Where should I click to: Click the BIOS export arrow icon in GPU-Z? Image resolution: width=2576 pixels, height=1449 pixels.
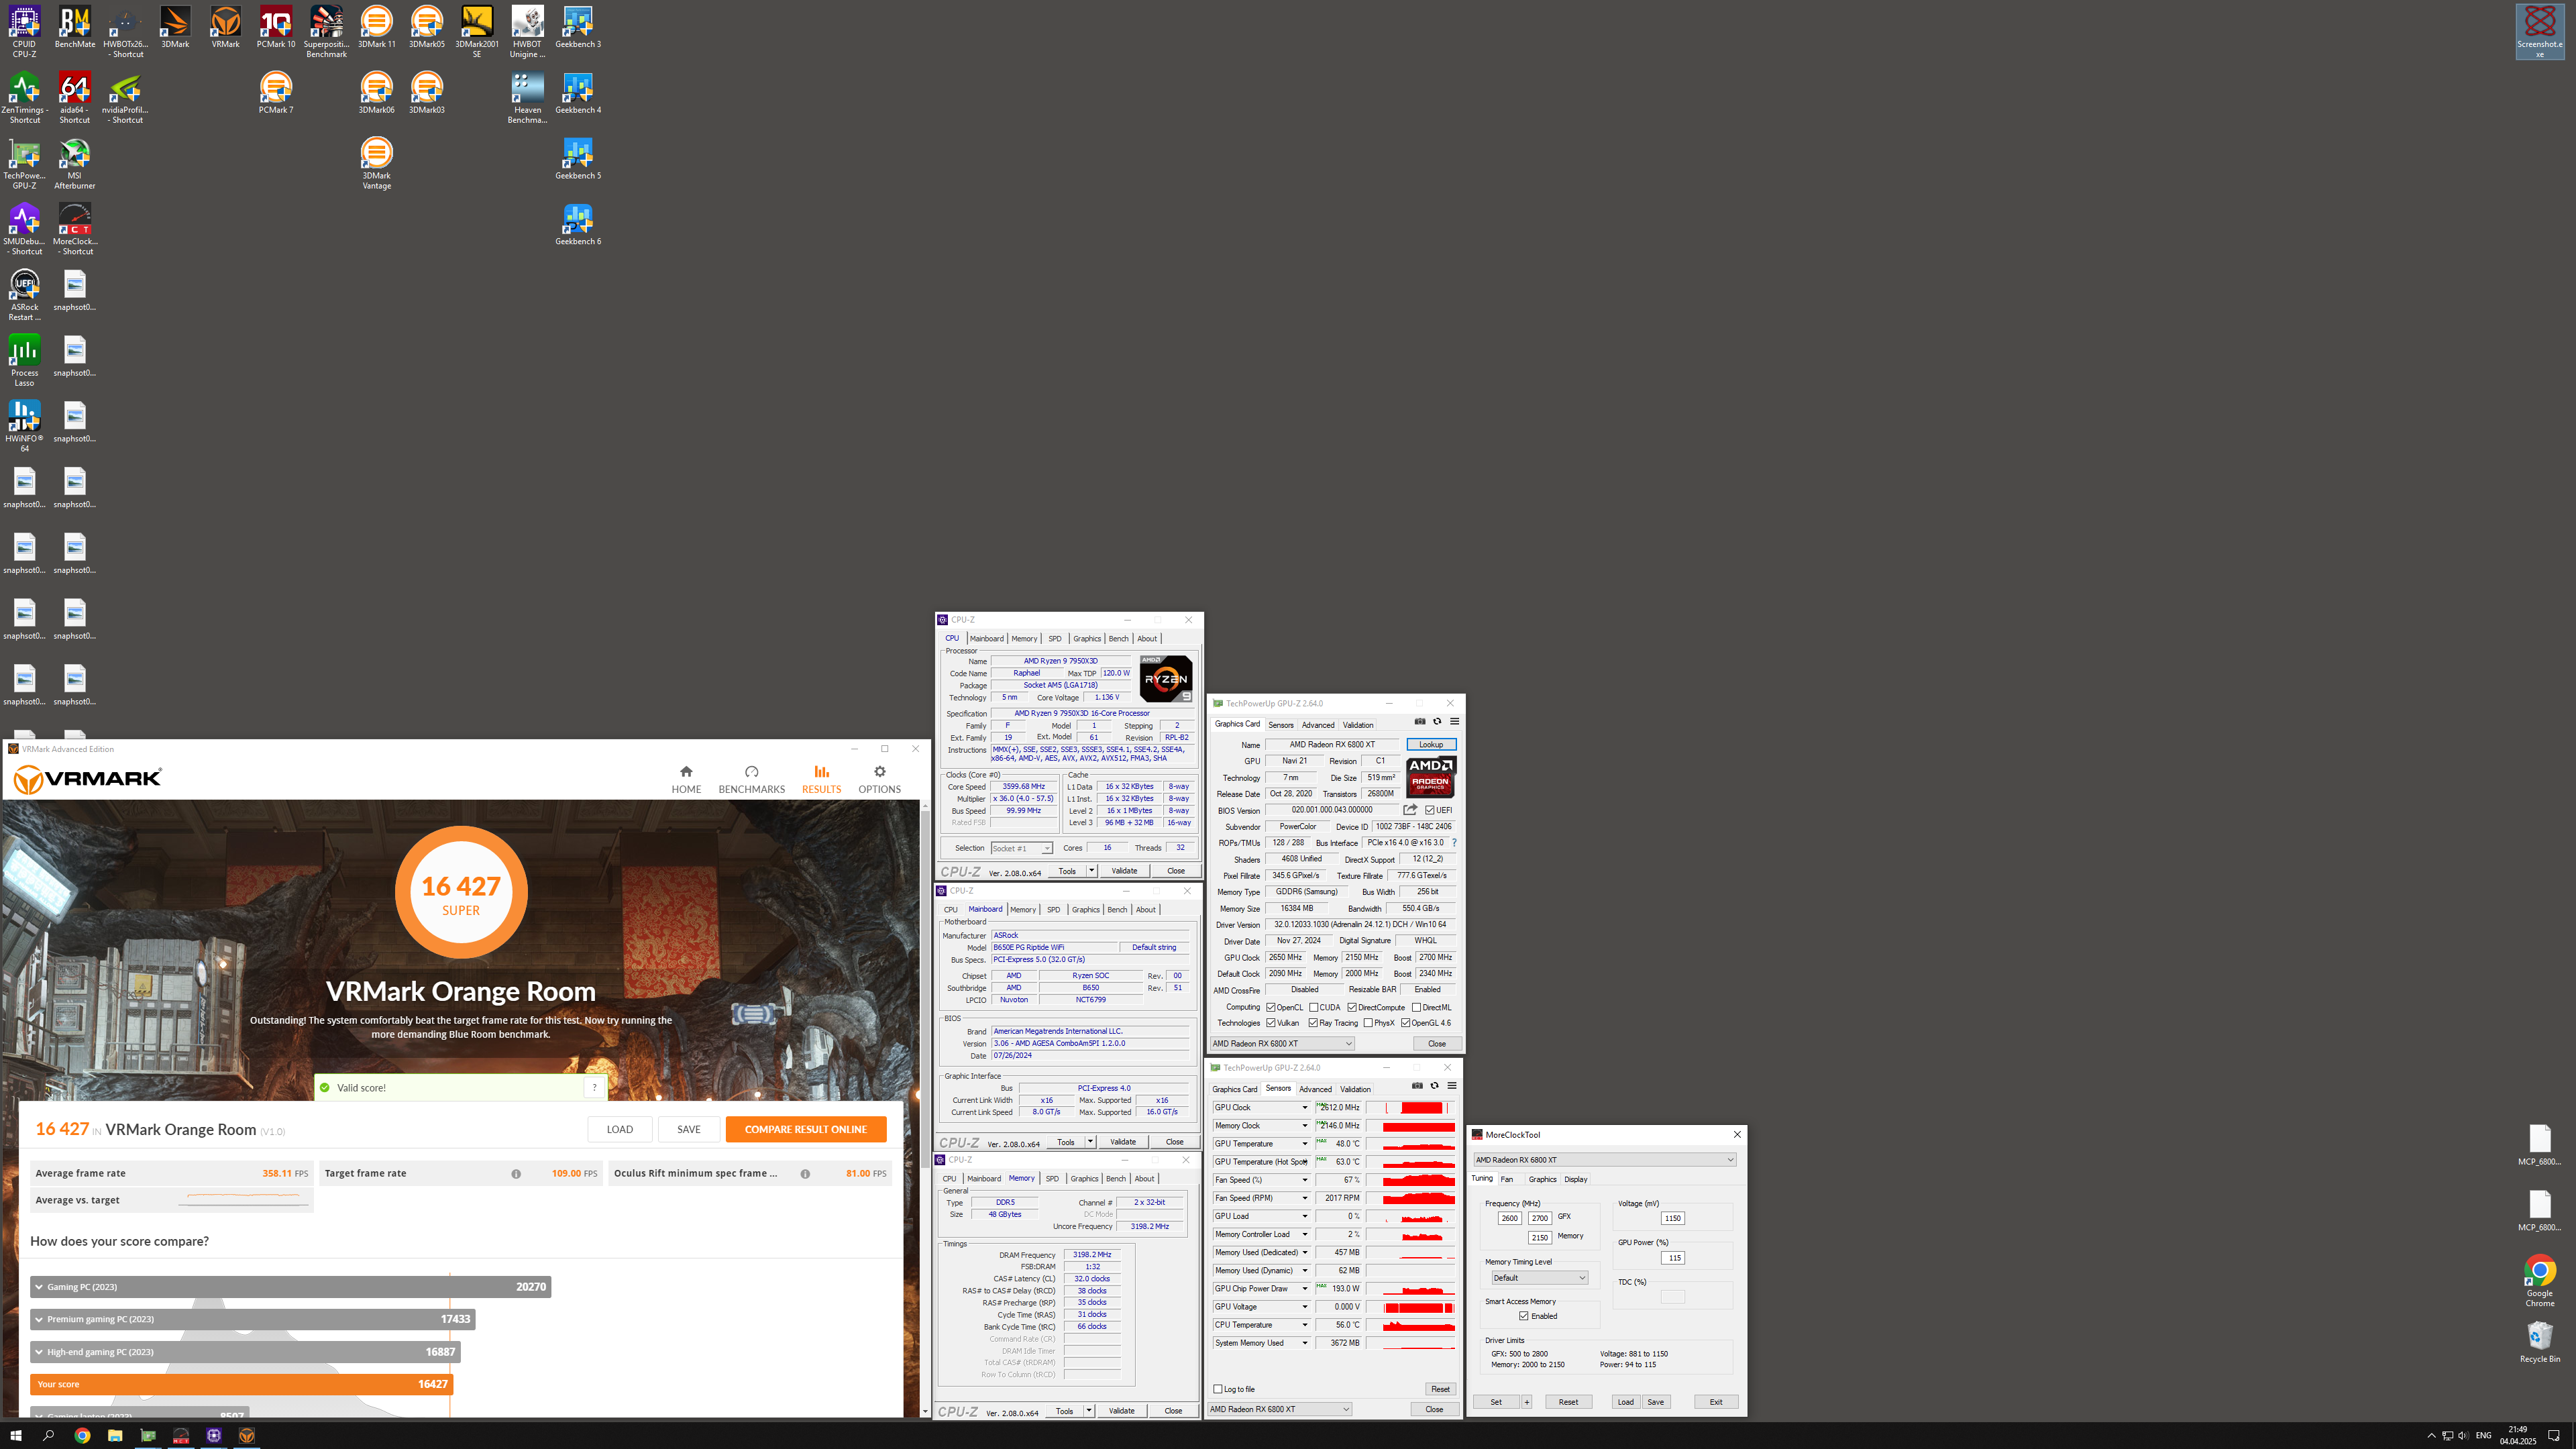[x=1410, y=810]
